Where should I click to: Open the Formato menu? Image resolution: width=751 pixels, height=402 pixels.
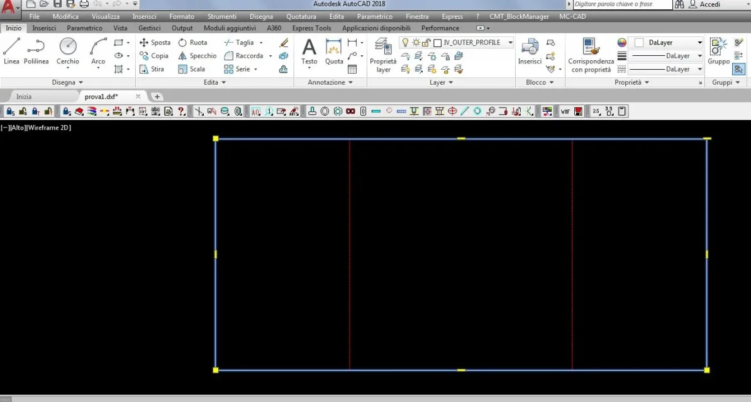pyautogui.click(x=182, y=16)
